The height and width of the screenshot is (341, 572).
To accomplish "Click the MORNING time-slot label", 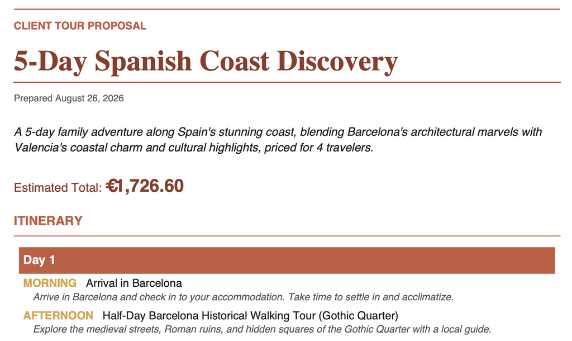I will 50,283.
